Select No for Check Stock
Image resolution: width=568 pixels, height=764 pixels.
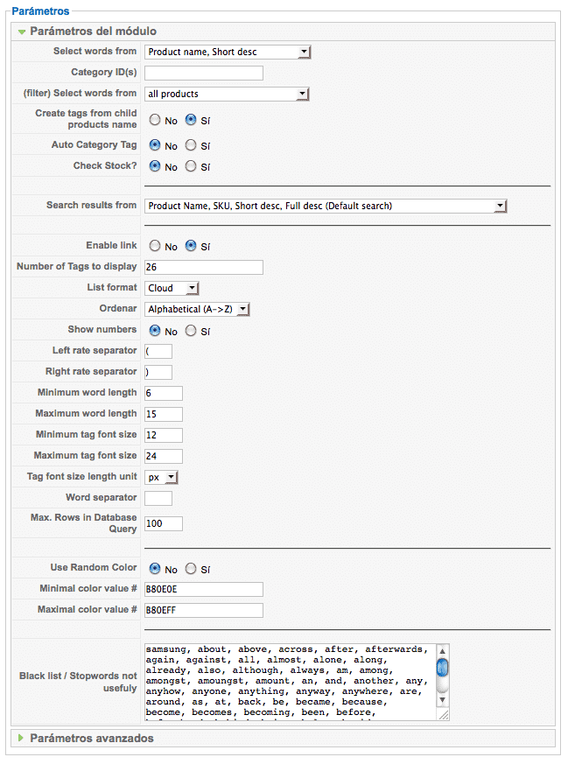pos(155,166)
